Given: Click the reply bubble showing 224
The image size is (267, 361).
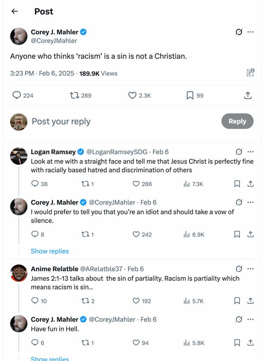Looking at the screenshot, I should (23, 95).
